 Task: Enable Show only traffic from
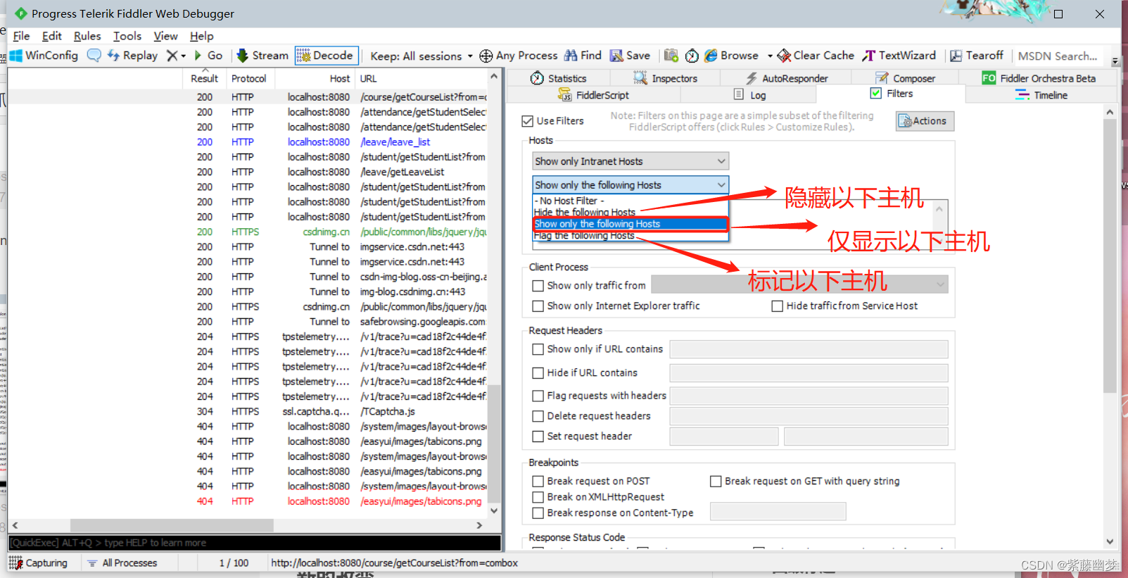[x=538, y=286]
